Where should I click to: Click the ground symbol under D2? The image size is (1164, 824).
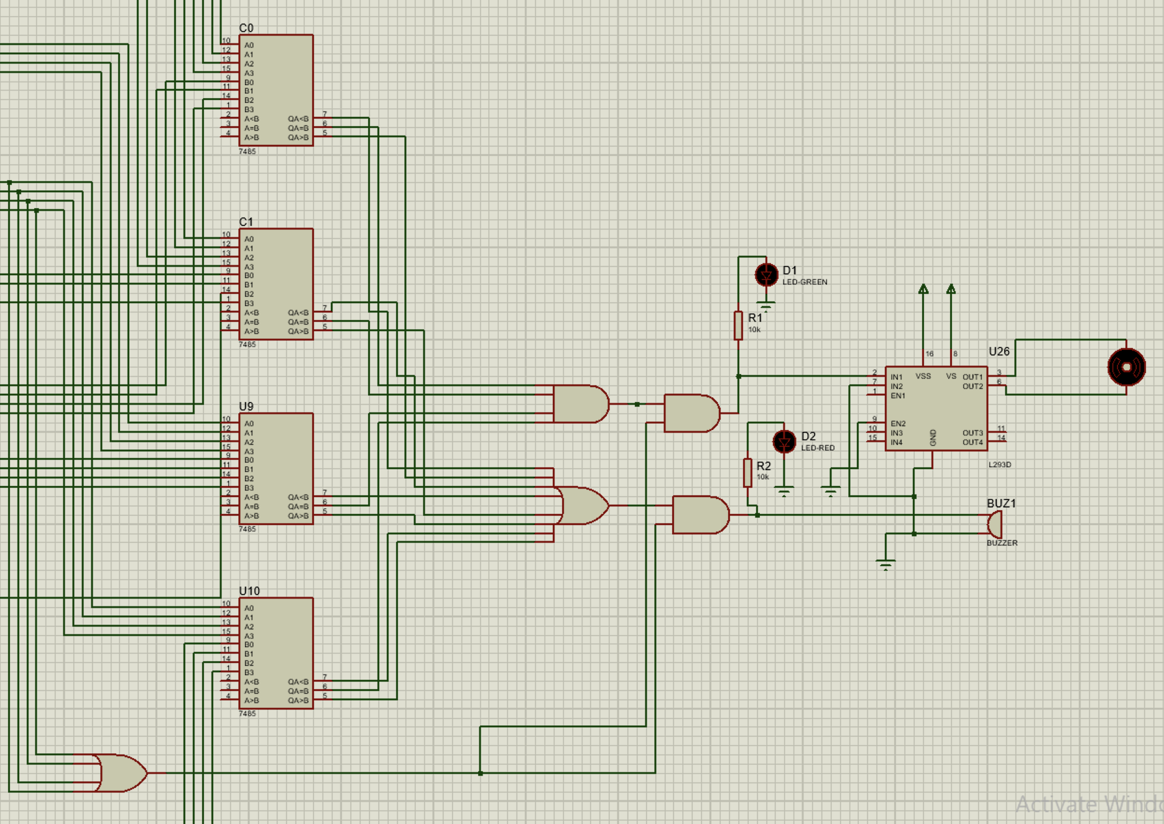(x=784, y=492)
